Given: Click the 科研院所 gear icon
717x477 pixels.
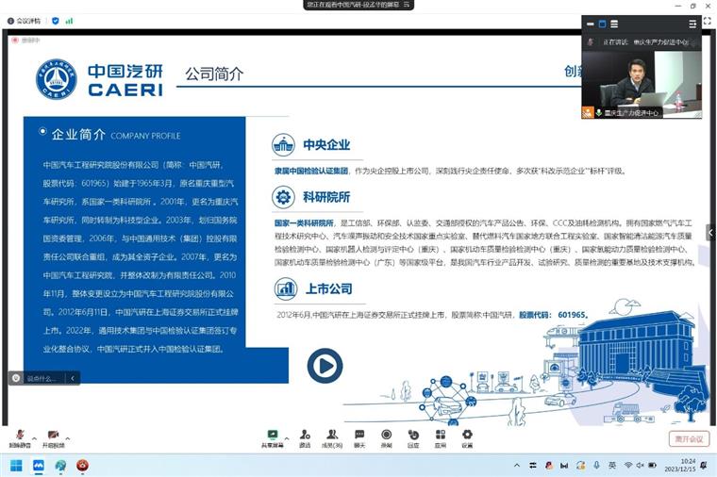Looking at the screenshot, I should point(284,197).
